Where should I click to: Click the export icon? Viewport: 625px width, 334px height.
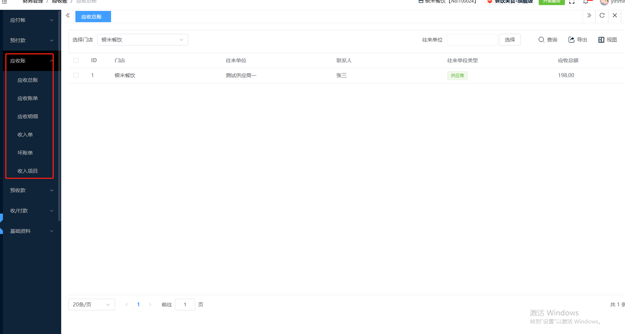point(571,40)
